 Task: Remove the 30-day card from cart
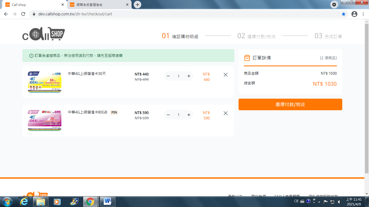coord(226,75)
